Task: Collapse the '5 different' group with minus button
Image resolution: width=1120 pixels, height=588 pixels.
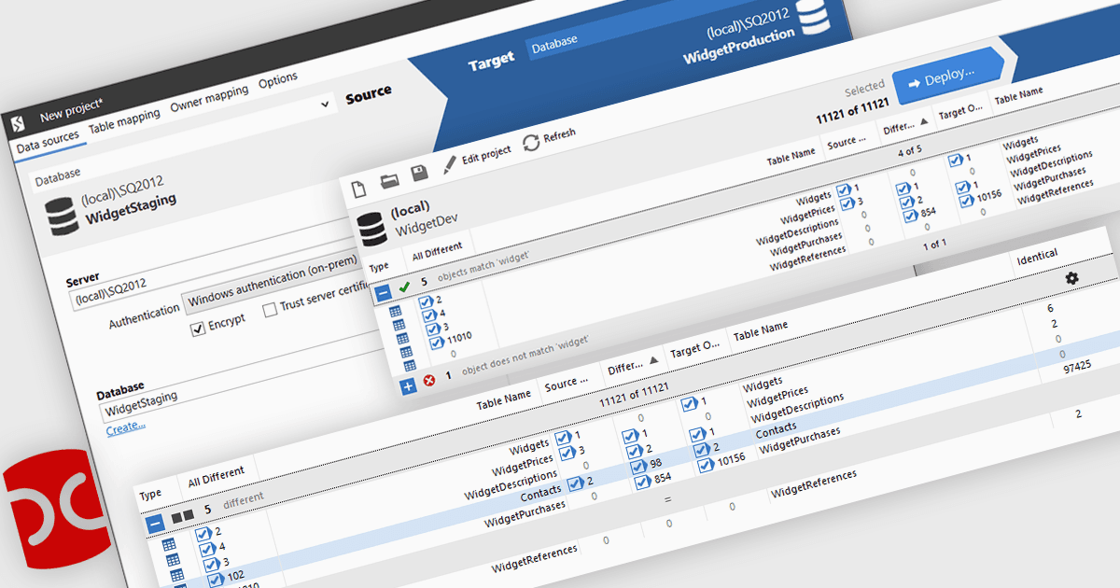Action: pyautogui.click(x=155, y=523)
